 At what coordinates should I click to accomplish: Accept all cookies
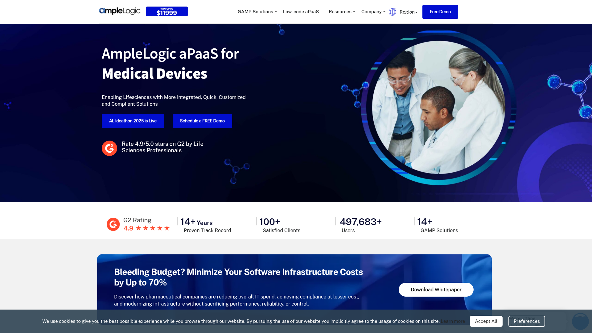(x=486, y=321)
